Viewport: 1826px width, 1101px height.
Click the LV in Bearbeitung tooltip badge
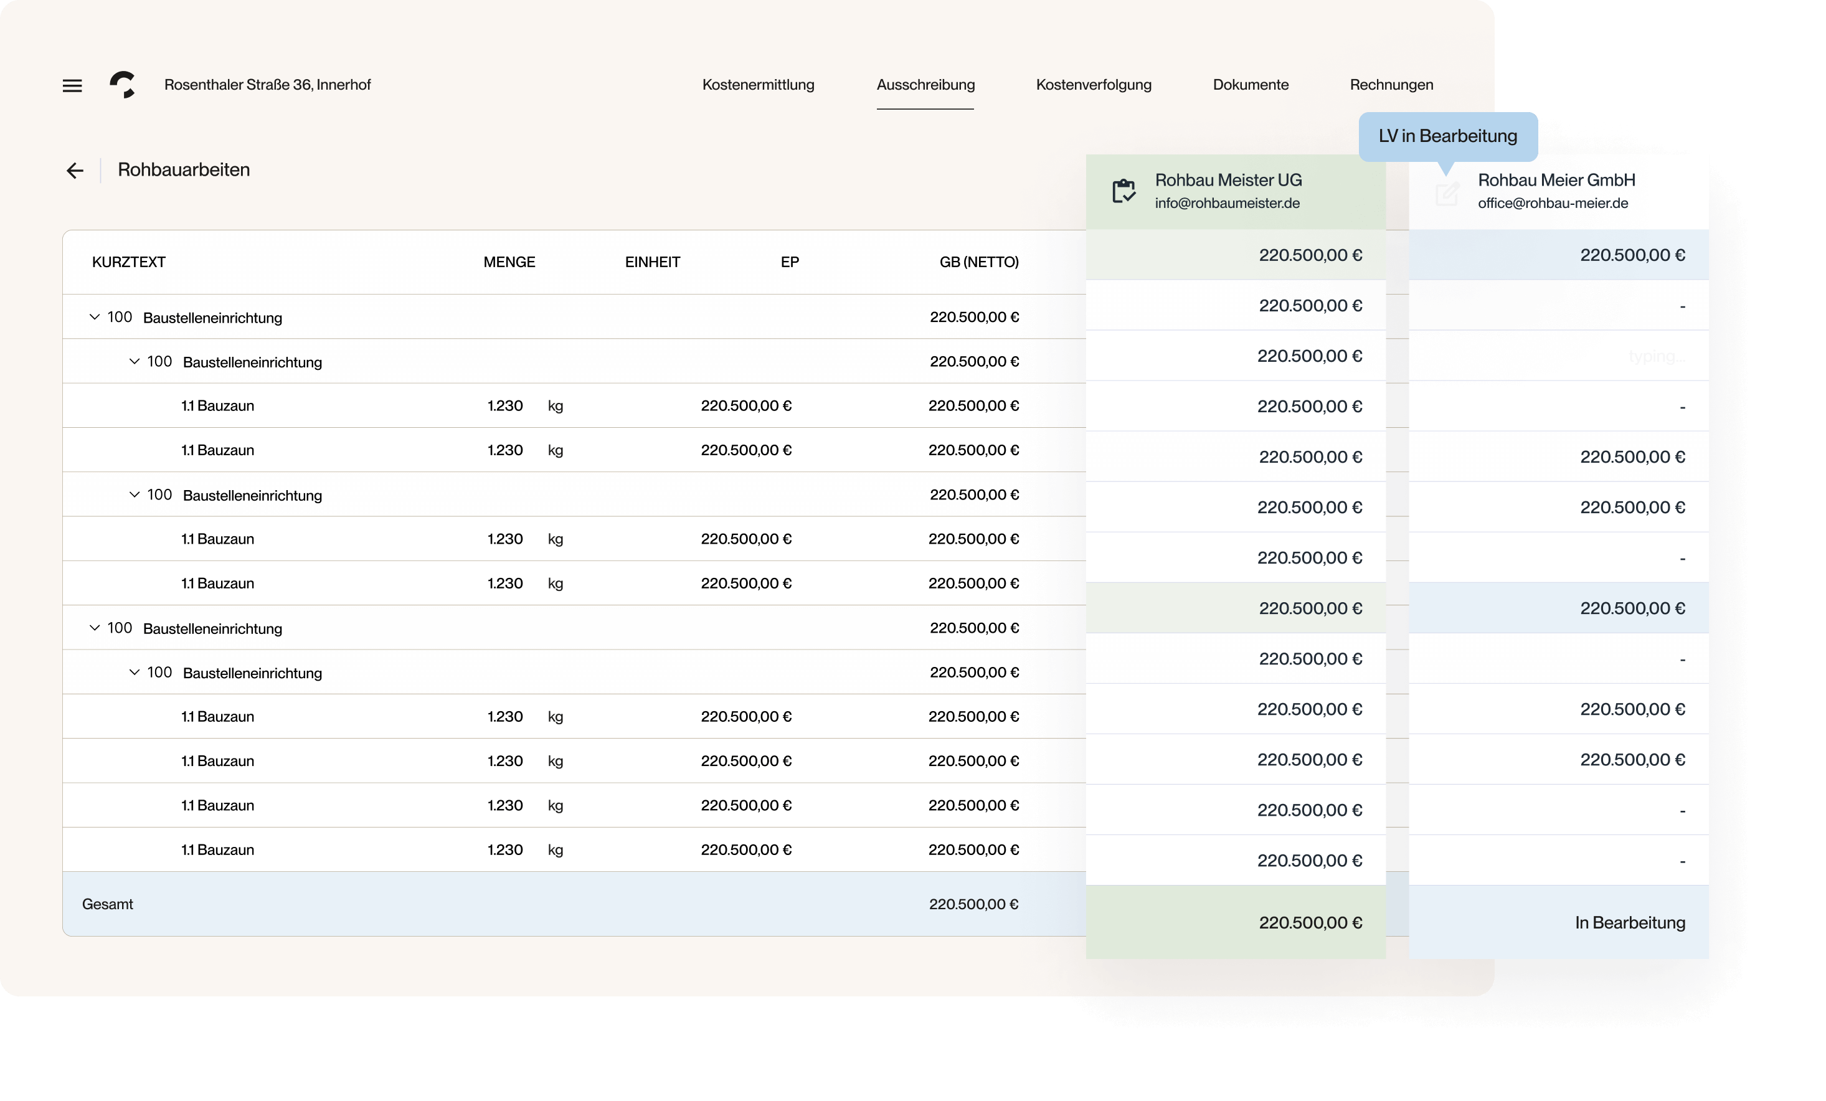coord(1447,136)
